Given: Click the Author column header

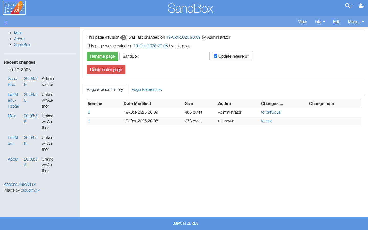Looking at the screenshot, I should click(x=225, y=103).
